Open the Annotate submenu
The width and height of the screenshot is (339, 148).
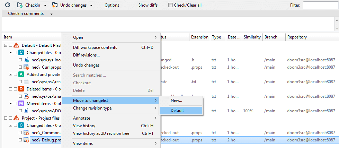111,118
